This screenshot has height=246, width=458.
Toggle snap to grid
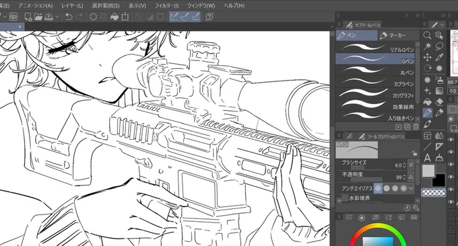[x=196, y=17]
